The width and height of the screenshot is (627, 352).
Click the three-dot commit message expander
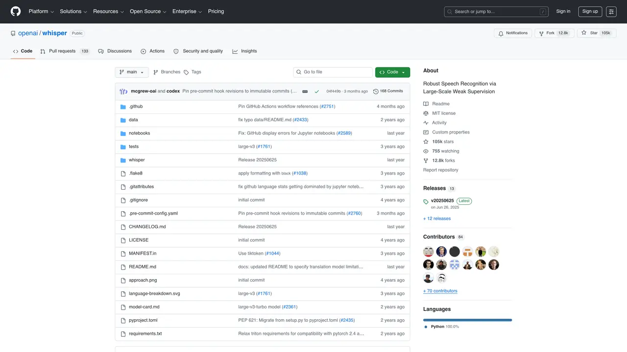coord(305,91)
